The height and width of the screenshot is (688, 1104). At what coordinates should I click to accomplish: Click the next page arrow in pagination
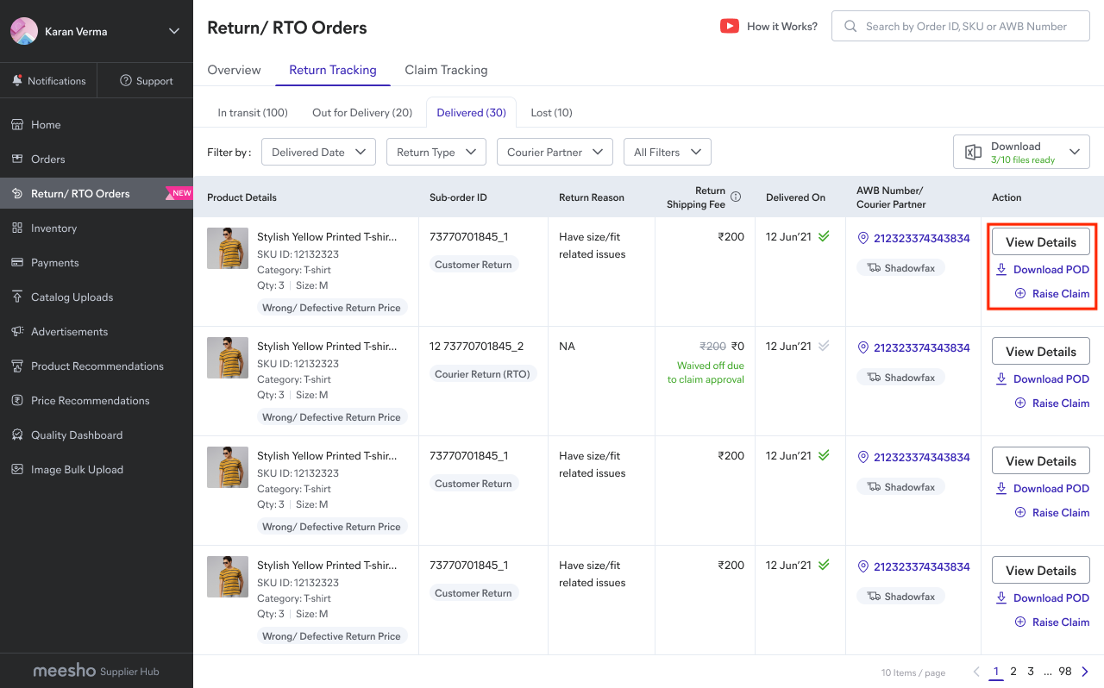click(1085, 672)
